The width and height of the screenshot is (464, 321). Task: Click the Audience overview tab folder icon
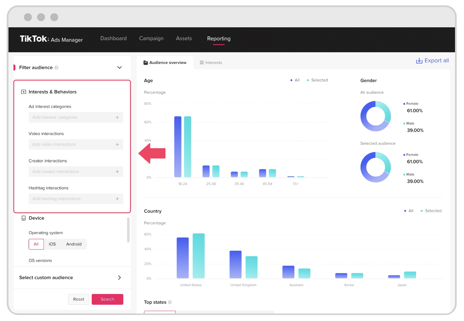(x=145, y=63)
